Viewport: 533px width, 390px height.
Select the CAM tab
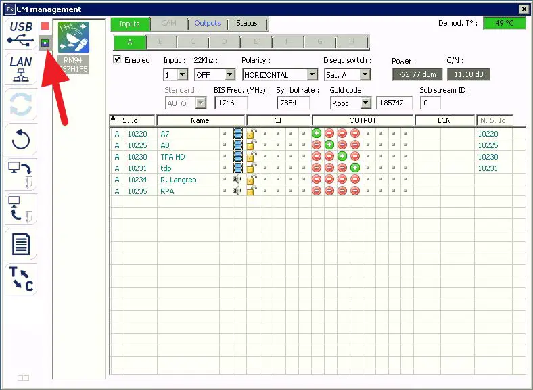[x=169, y=24]
